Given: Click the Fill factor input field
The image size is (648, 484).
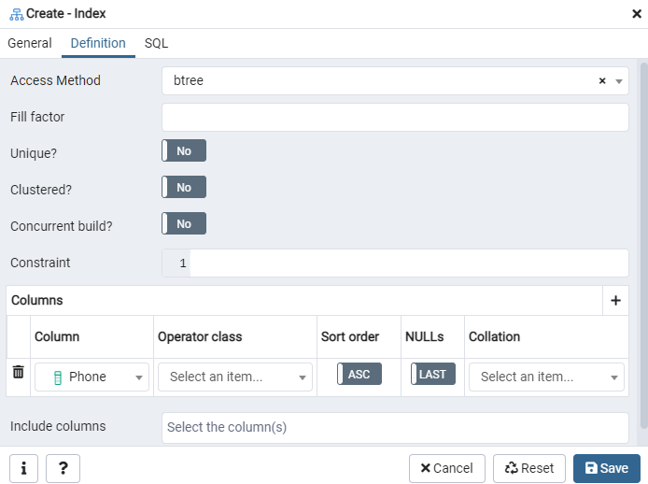Looking at the screenshot, I should click(395, 118).
